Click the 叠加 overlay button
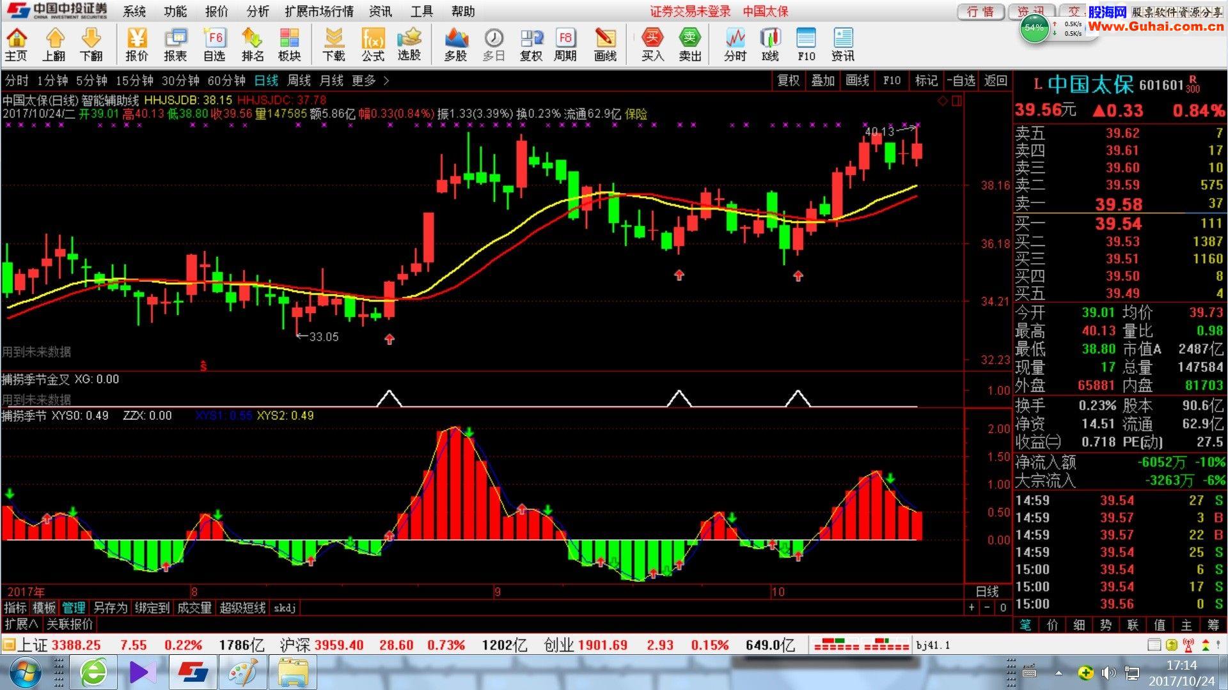 click(823, 80)
